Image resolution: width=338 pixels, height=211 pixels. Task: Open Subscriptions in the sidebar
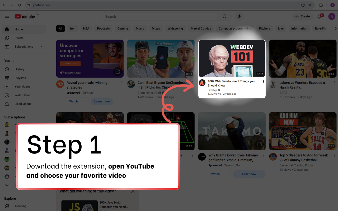tap(24, 47)
